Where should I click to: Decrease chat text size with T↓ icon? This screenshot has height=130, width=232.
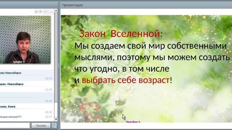[x=51, y=12]
